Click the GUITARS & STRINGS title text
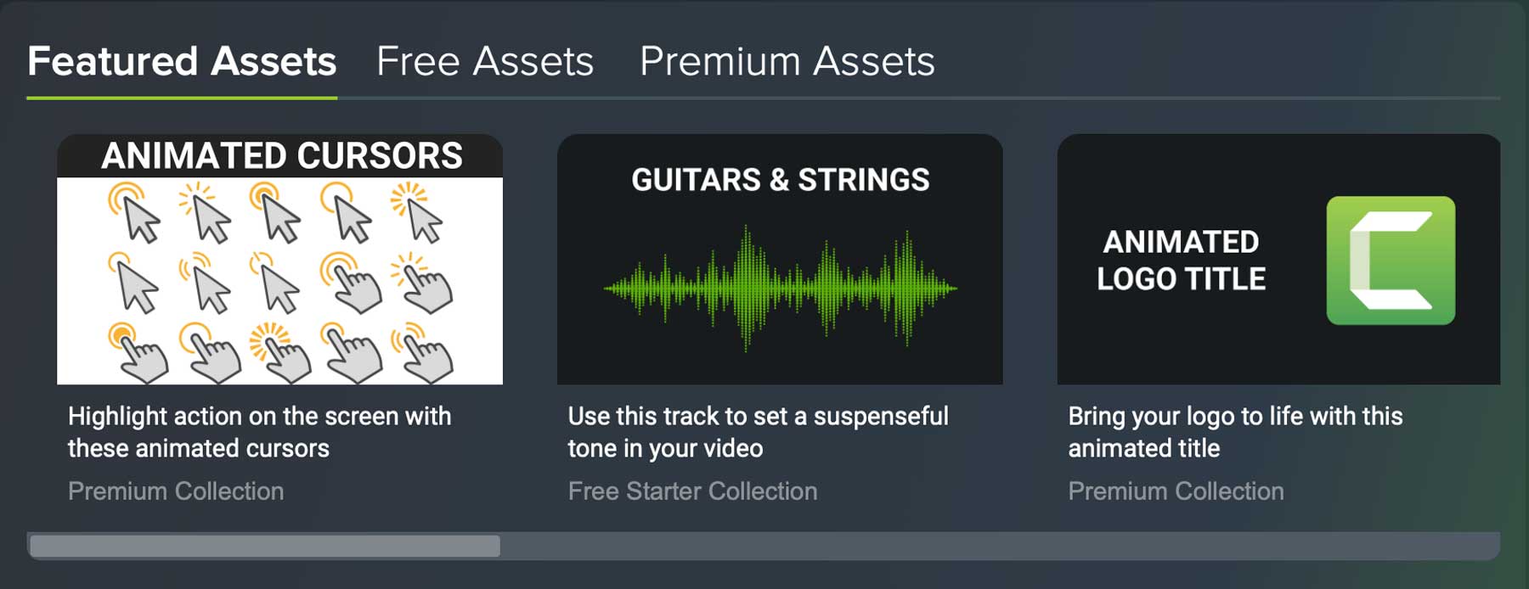The height and width of the screenshot is (589, 1529). [779, 180]
